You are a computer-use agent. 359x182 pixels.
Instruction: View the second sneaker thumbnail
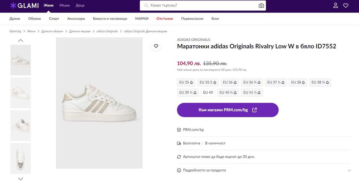(x=20, y=92)
